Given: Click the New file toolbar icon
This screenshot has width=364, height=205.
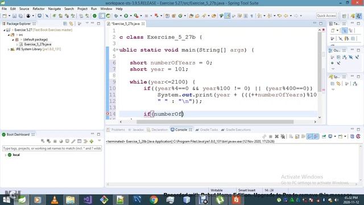Looking at the screenshot, I should pos(5,16).
